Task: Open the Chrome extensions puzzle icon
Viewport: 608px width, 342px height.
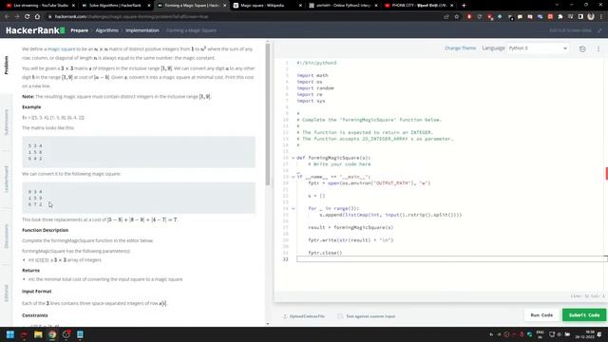Action: (x=560, y=17)
